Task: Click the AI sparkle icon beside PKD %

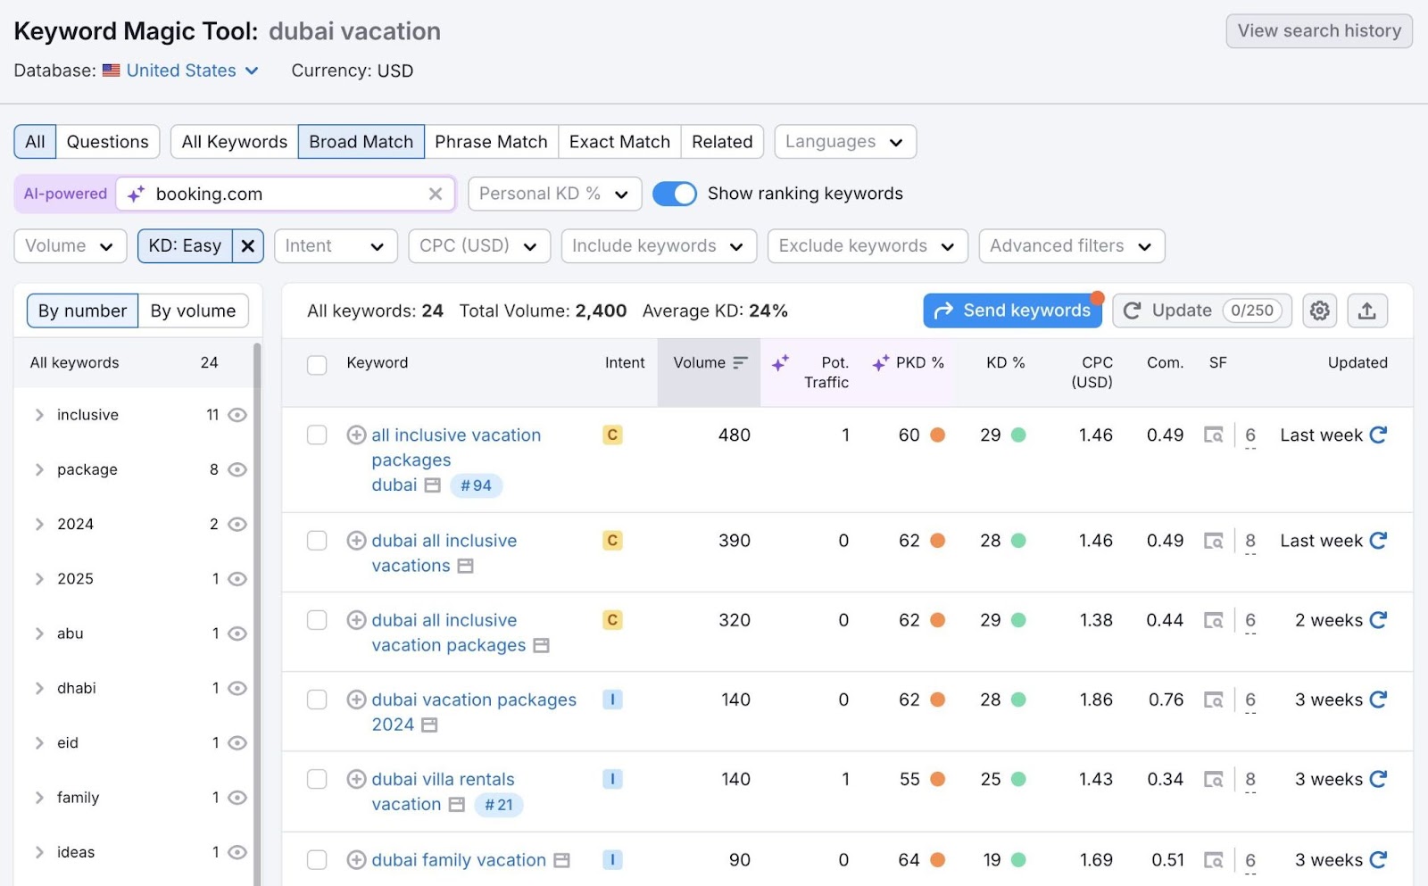Action: tap(880, 363)
